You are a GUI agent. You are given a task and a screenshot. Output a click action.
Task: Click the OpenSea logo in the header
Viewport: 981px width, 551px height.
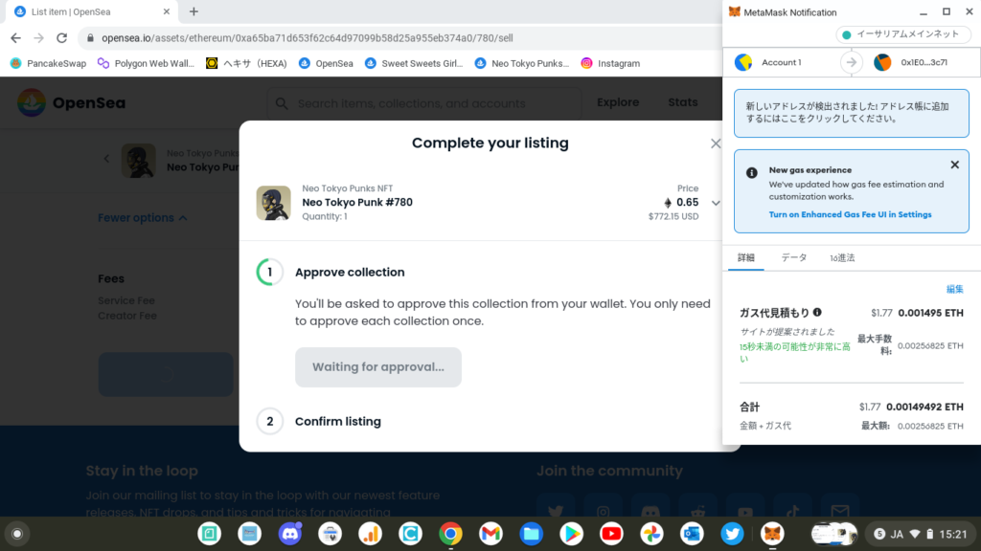(x=71, y=103)
